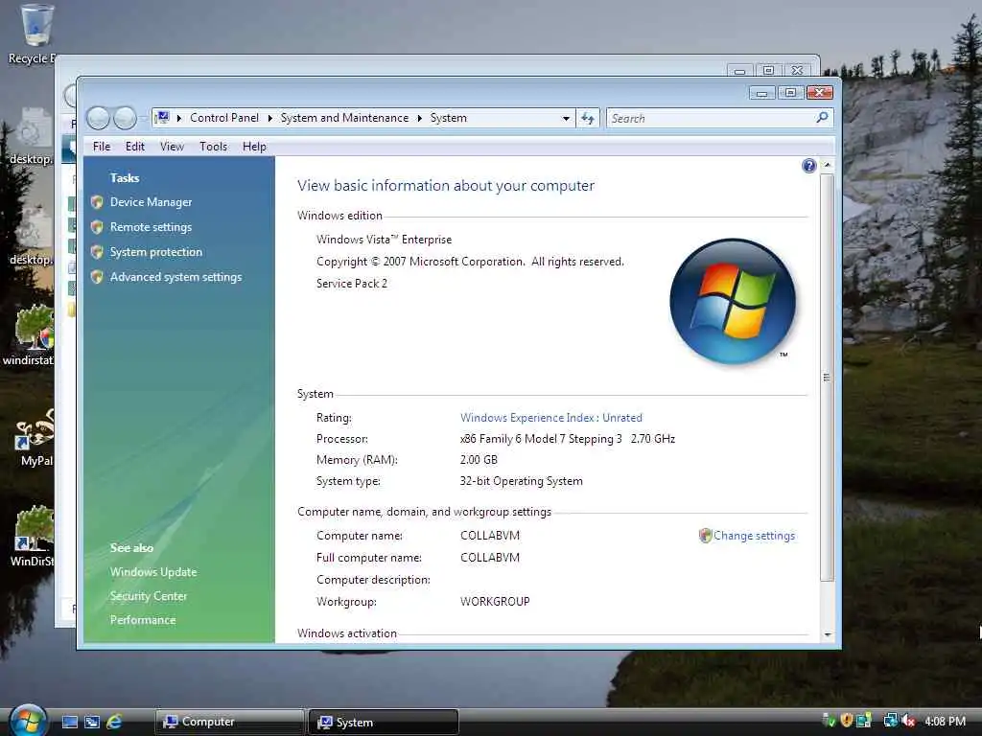Select windirstat desktop icon
982x736 pixels.
(x=30, y=335)
